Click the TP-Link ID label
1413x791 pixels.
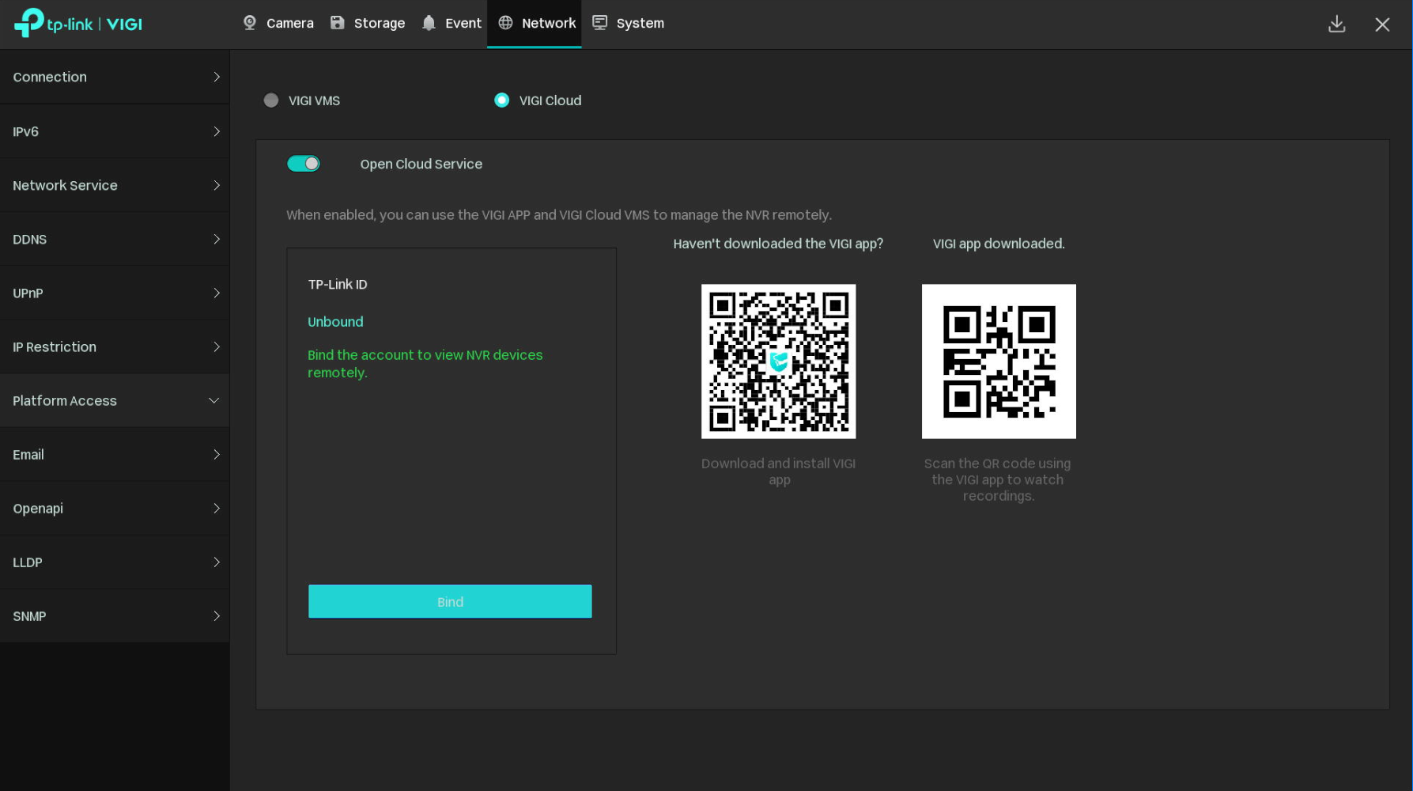pos(338,284)
